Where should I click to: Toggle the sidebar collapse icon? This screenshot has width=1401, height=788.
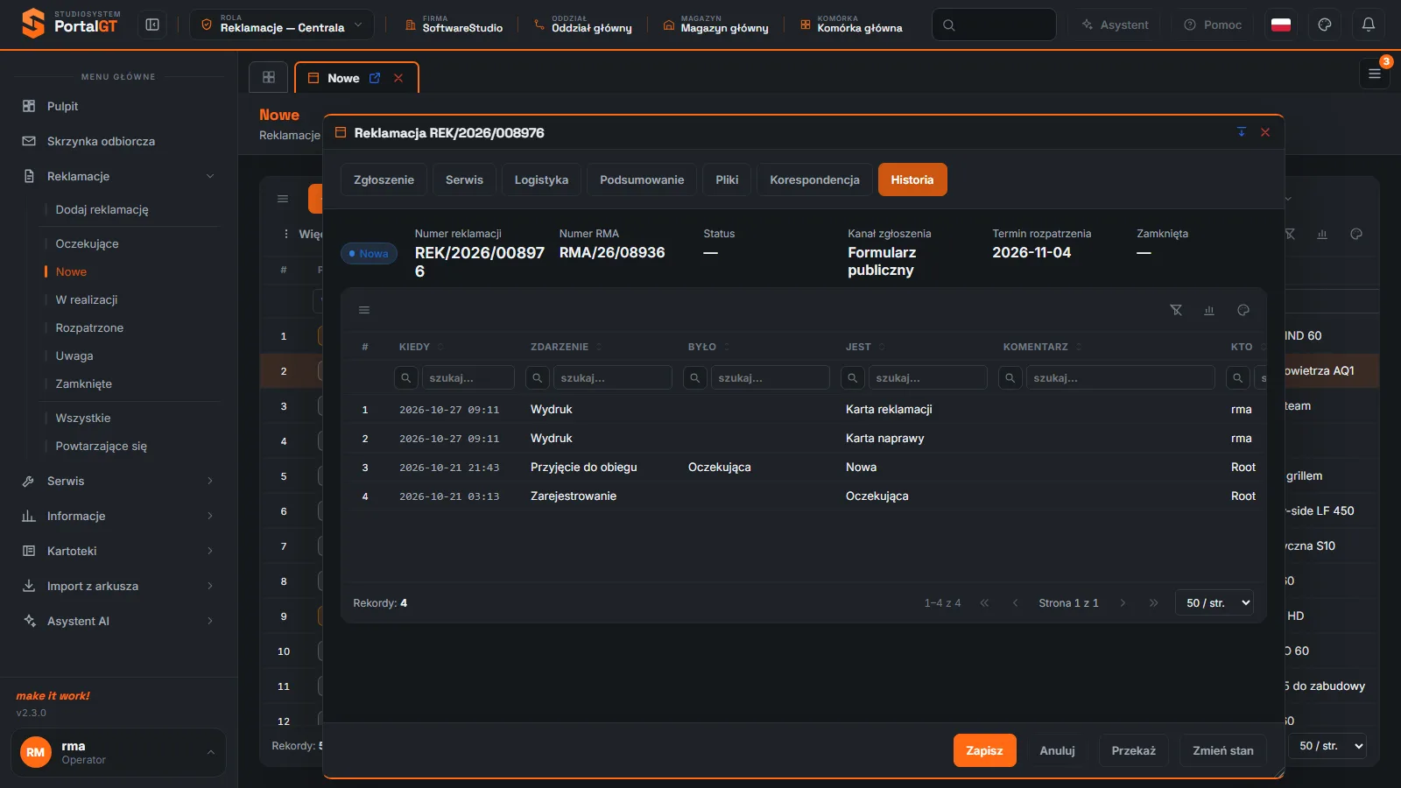click(152, 25)
